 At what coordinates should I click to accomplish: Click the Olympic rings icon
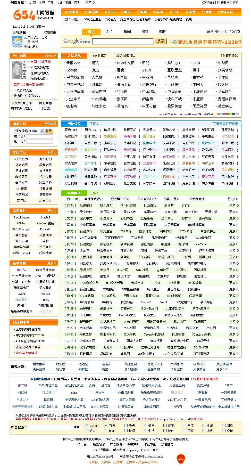(174, 42)
